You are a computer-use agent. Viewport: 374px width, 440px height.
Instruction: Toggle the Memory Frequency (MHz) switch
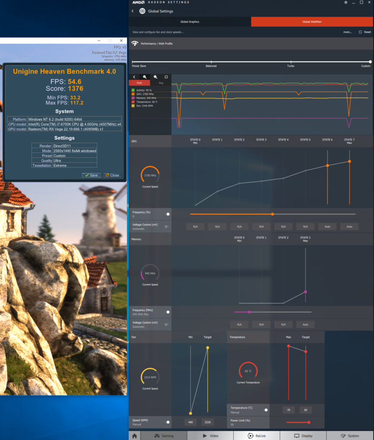coord(168,312)
